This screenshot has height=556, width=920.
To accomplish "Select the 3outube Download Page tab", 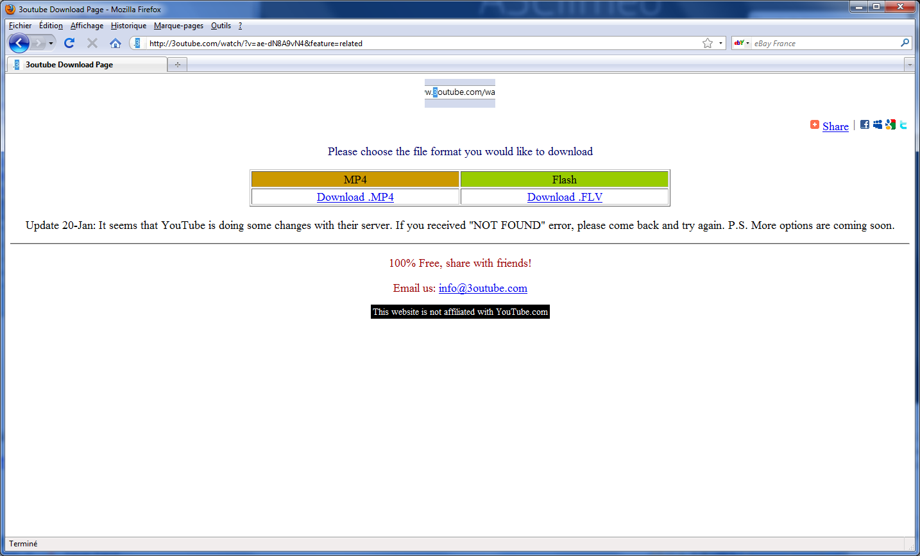I will (x=87, y=65).
